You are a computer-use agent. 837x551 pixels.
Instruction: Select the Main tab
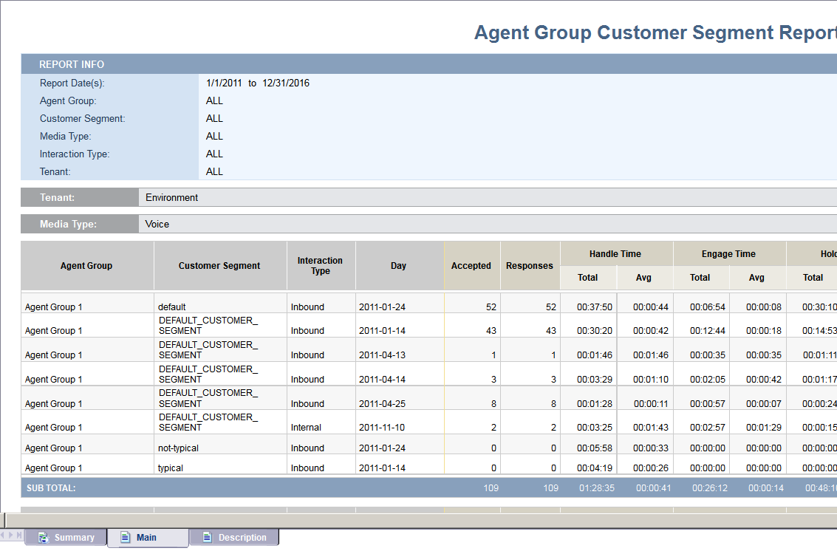tap(146, 537)
